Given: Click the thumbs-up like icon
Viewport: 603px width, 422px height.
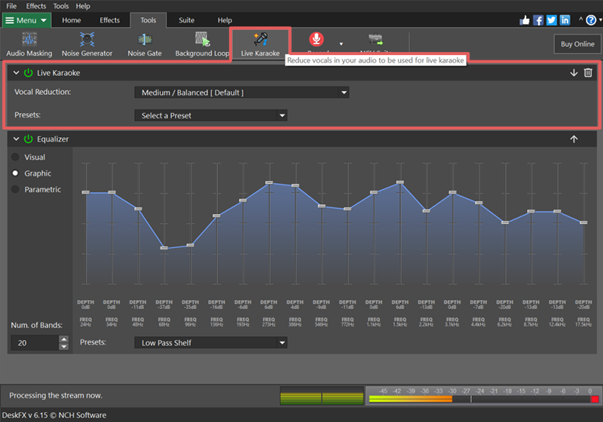Looking at the screenshot, I should click(525, 20).
